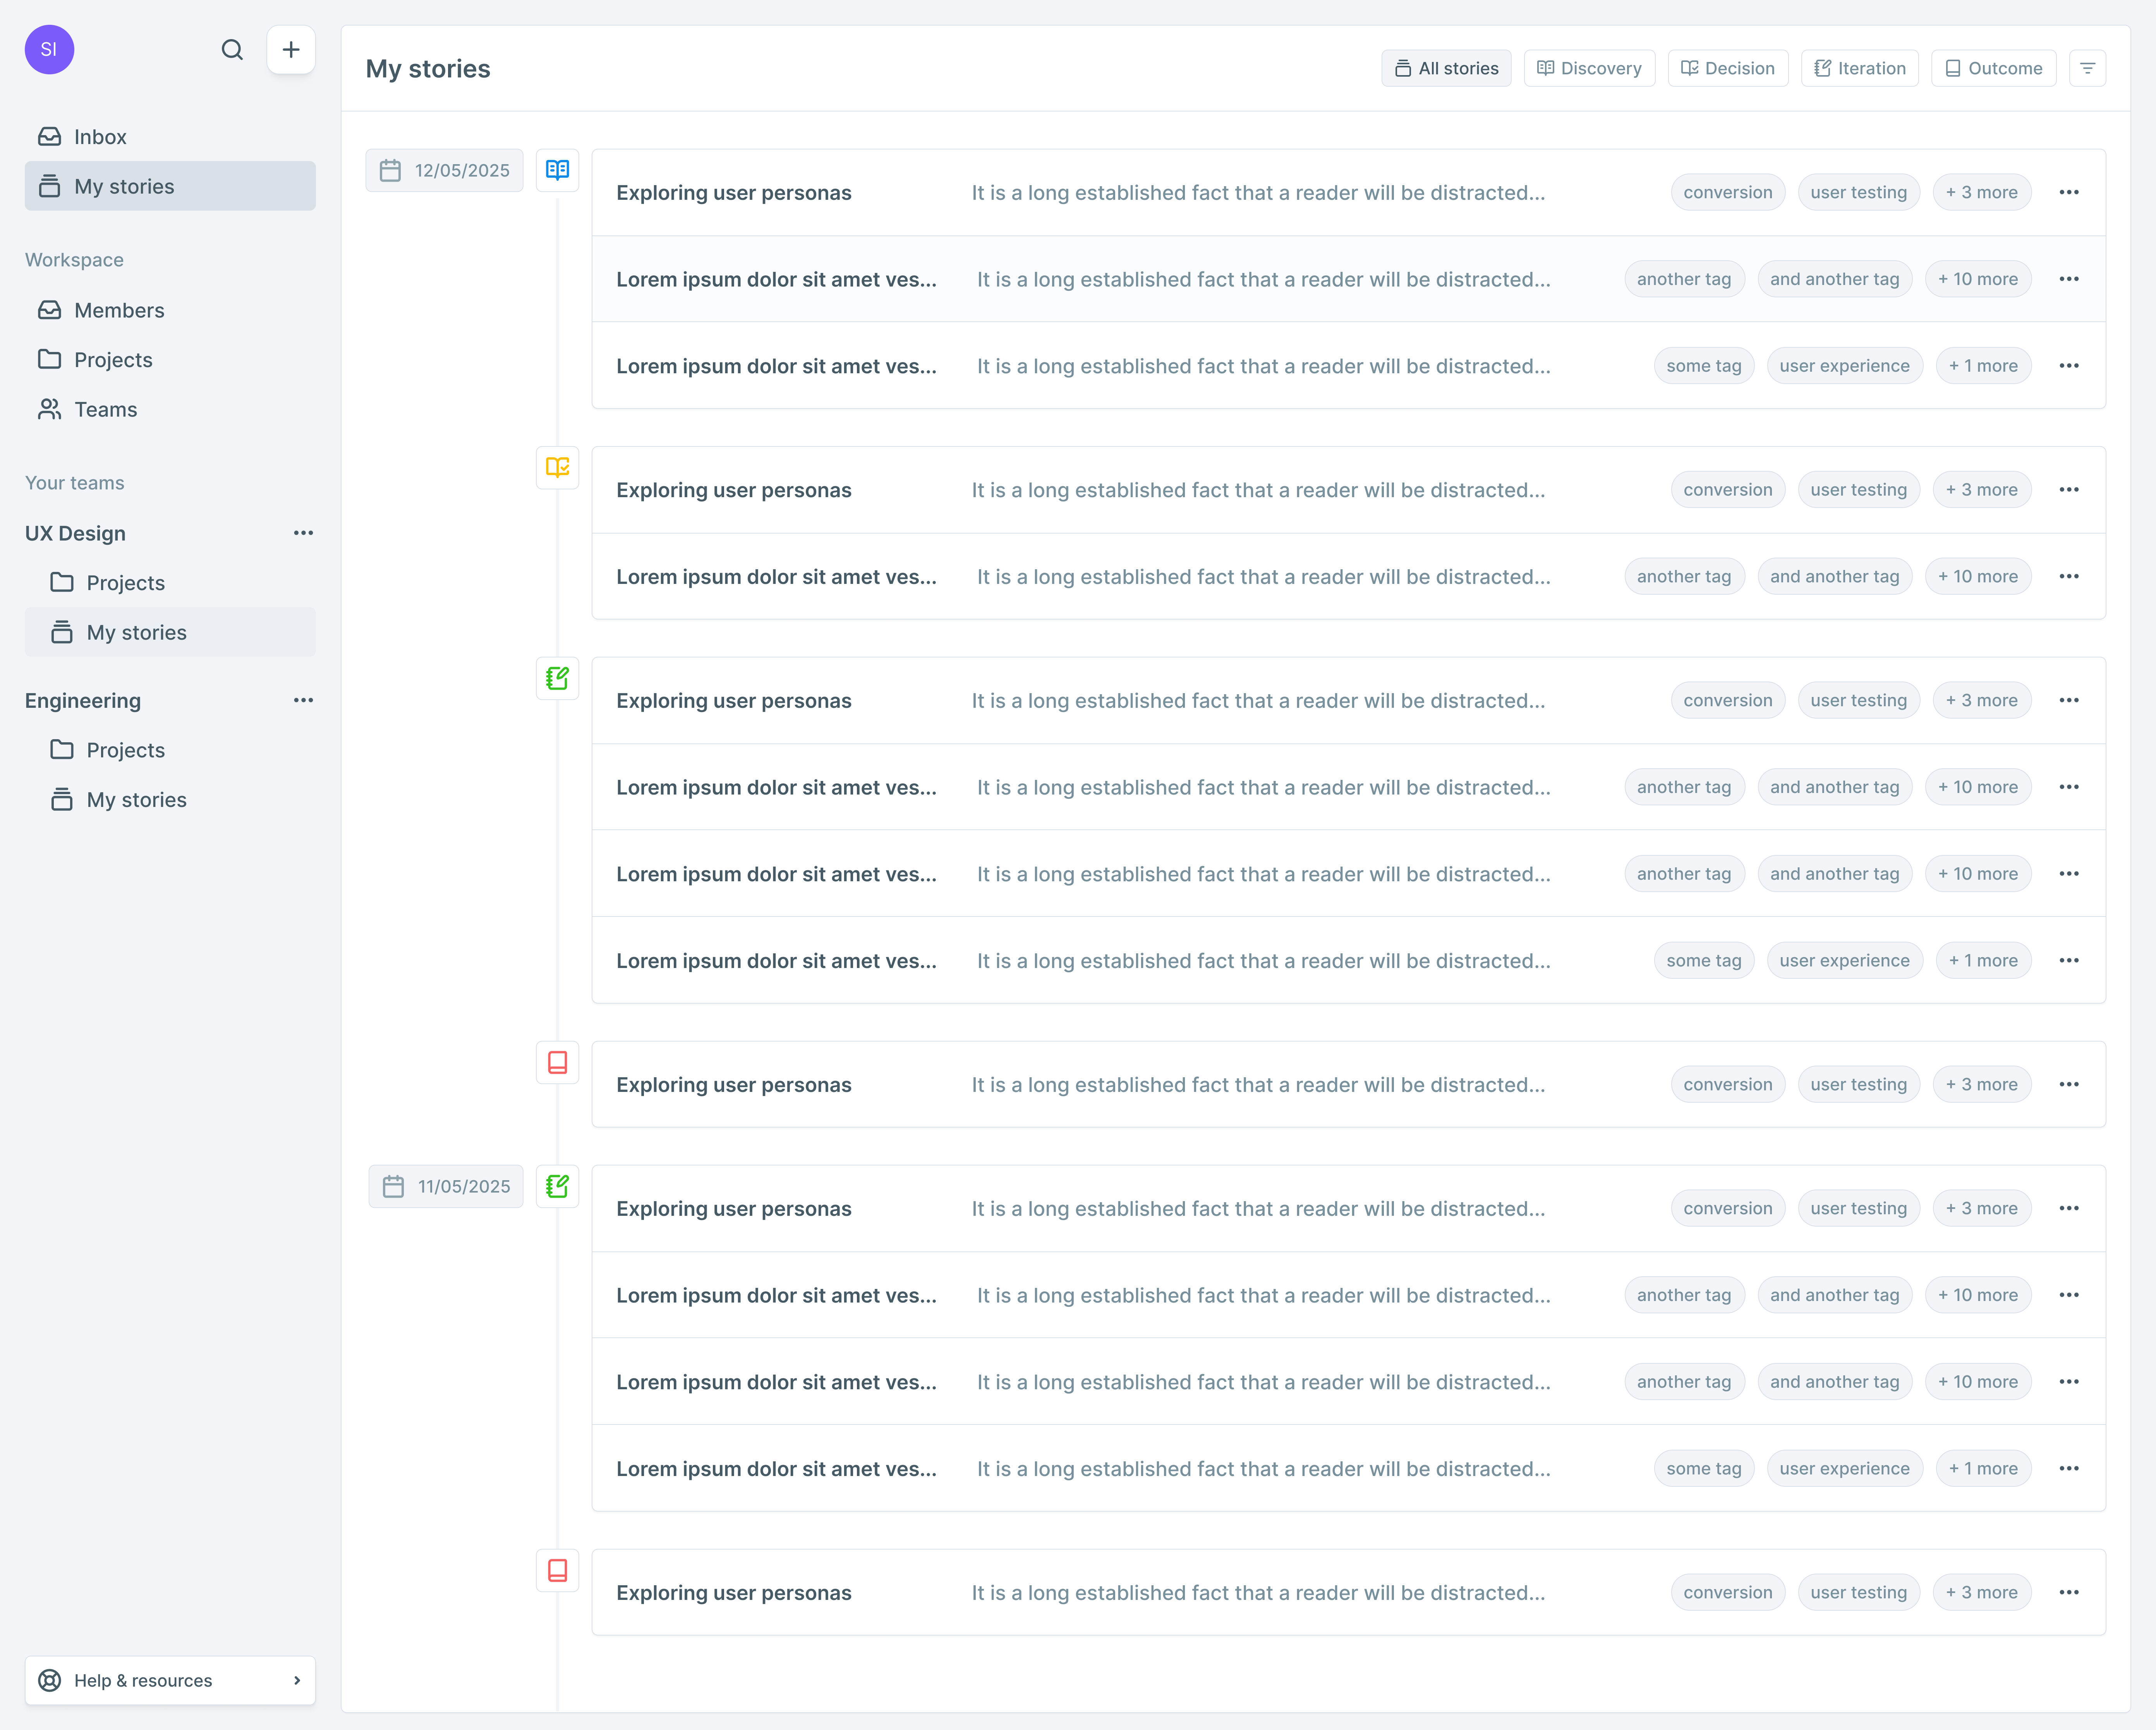Click the SI user avatar
This screenshot has width=2156, height=1730.
(49, 50)
